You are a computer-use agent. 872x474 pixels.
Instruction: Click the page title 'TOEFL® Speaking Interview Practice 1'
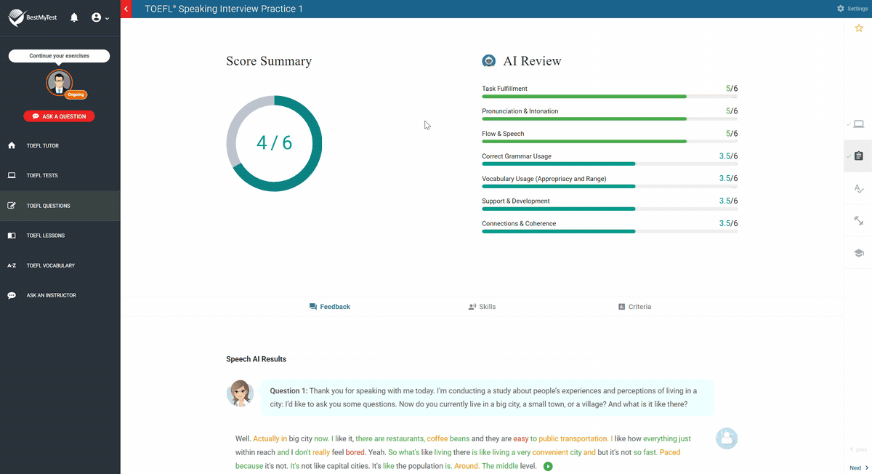tap(224, 9)
